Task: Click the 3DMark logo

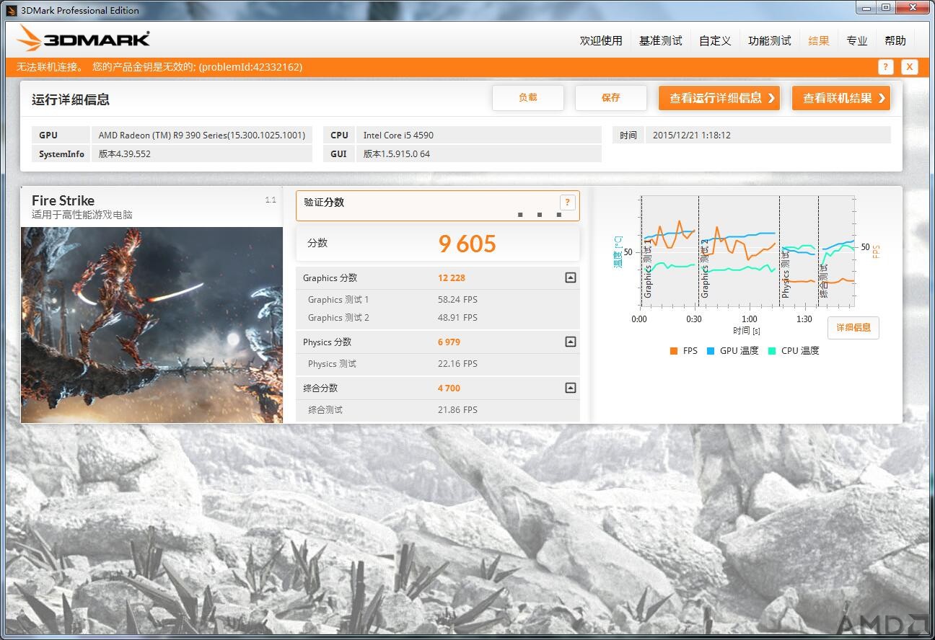Action: click(84, 38)
